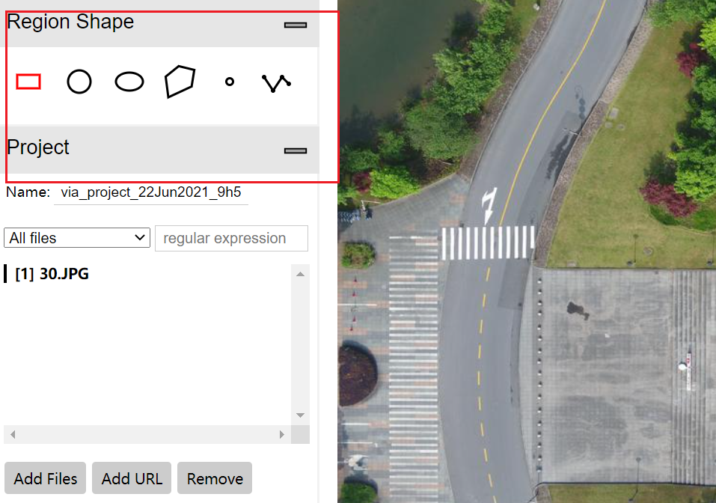Click the white crosswalk in the aerial image
This screenshot has height=503, width=716.
point(488,243)
